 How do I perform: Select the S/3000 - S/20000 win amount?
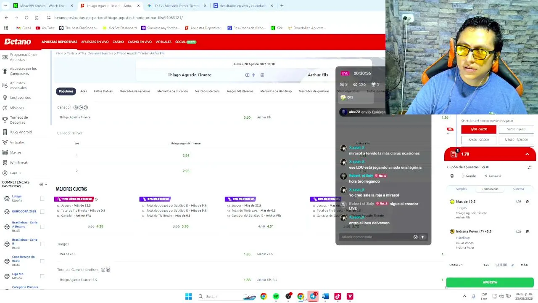pos(516,140)
